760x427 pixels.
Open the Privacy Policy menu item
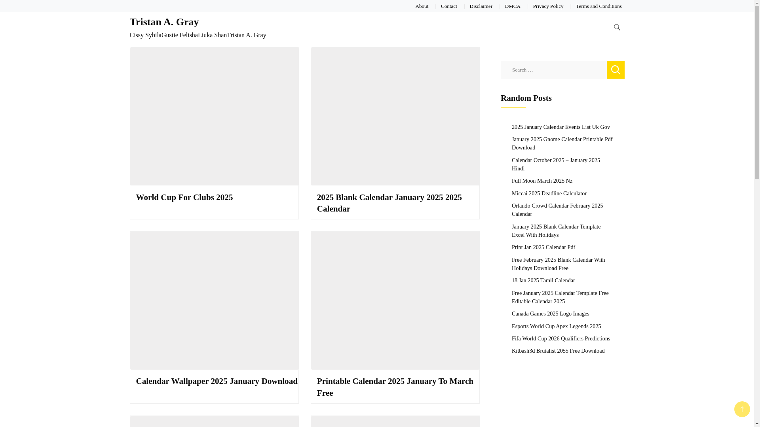(x=548, y=6)
